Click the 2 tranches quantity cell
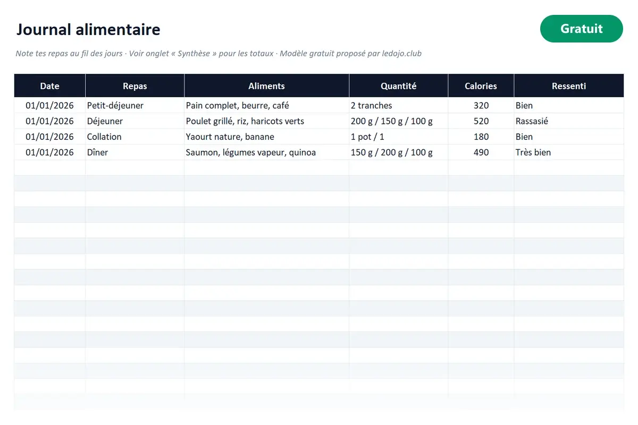The image size is (638, 425). tap(399, 105)
